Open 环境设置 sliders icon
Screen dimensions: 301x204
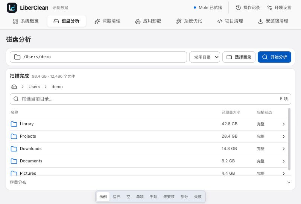pos(269,7)
